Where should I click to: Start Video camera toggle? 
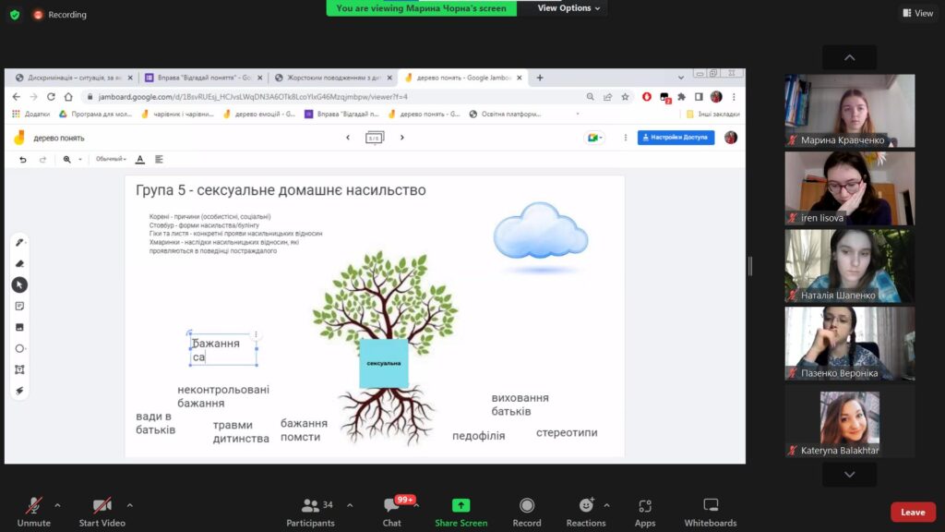tap(102, 512)
